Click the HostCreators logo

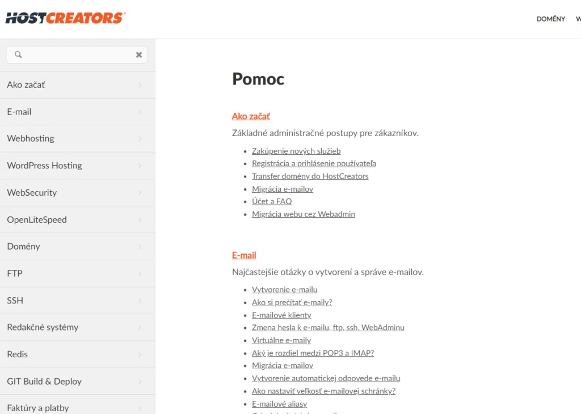(x=66, y=18)
